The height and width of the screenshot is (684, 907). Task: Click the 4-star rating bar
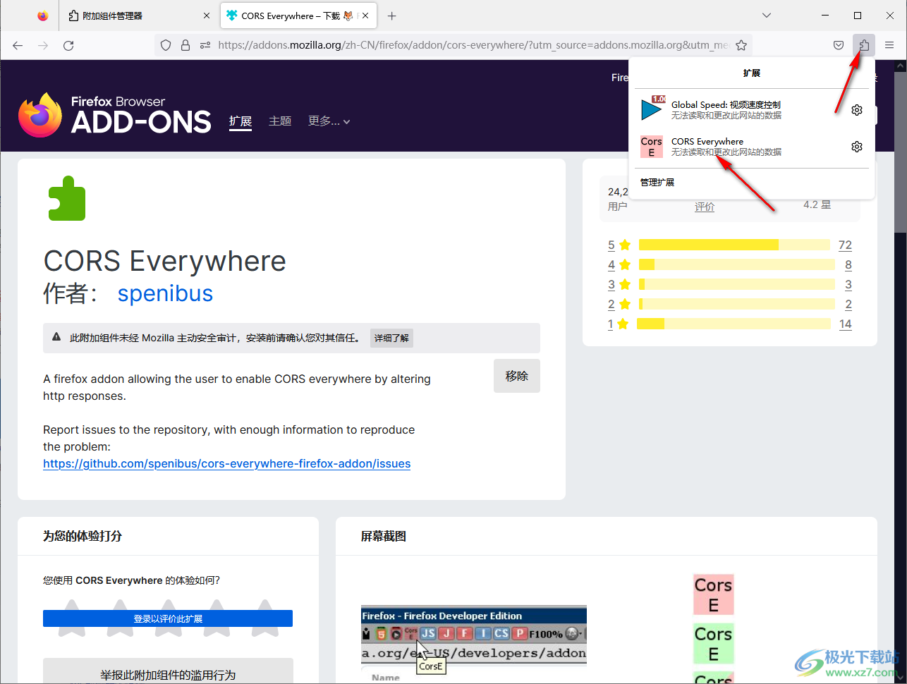[736, 264]
